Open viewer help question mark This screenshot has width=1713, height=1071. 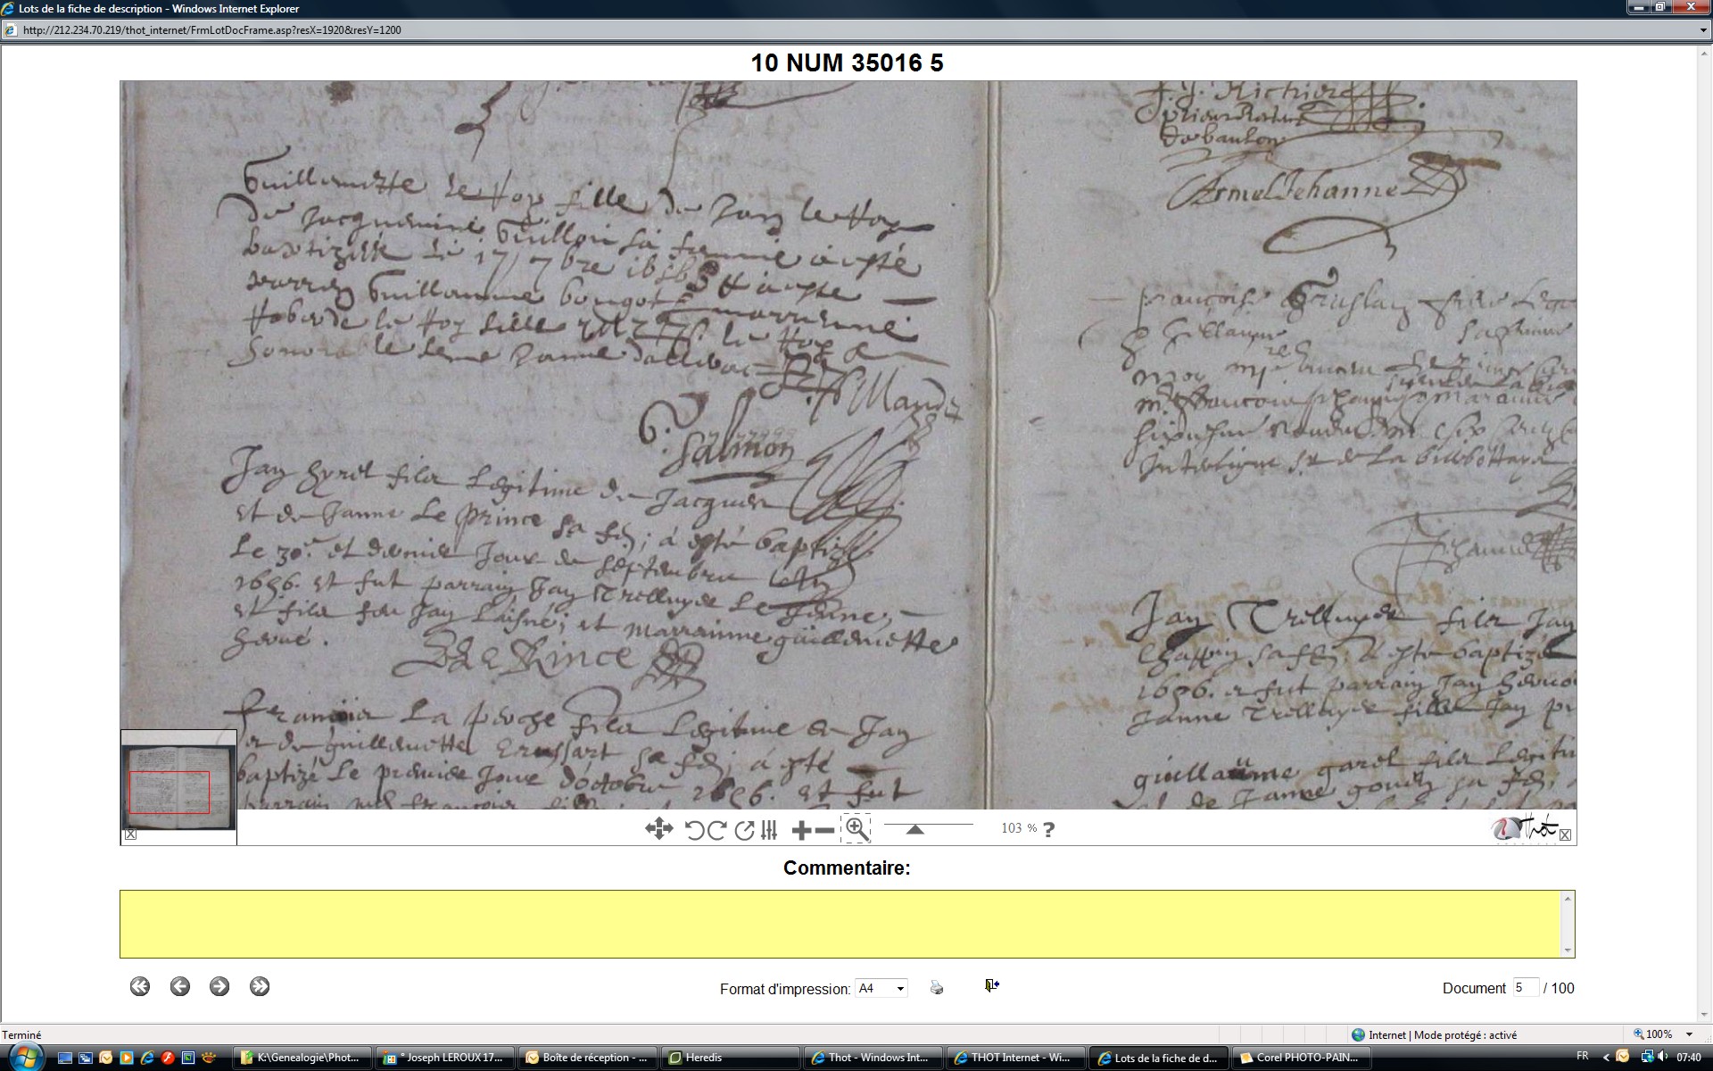(1048, 830)
